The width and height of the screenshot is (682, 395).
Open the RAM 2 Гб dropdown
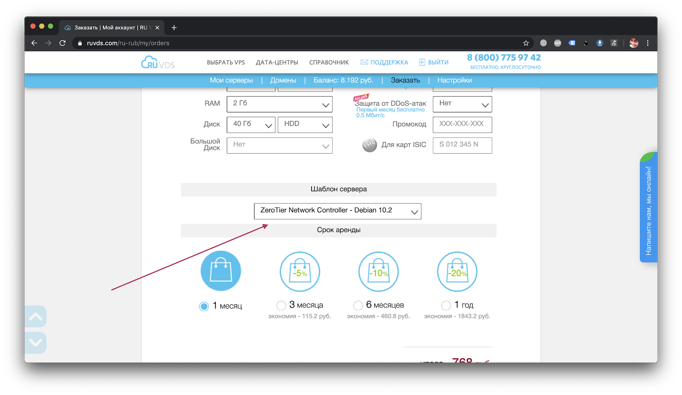click(x=280, y=104)
